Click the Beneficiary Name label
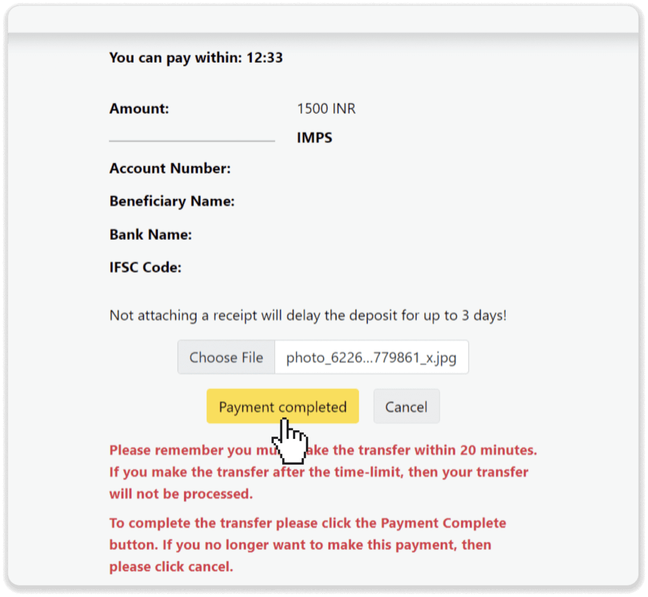Screen dimensions: 648x597 (172, 201)
